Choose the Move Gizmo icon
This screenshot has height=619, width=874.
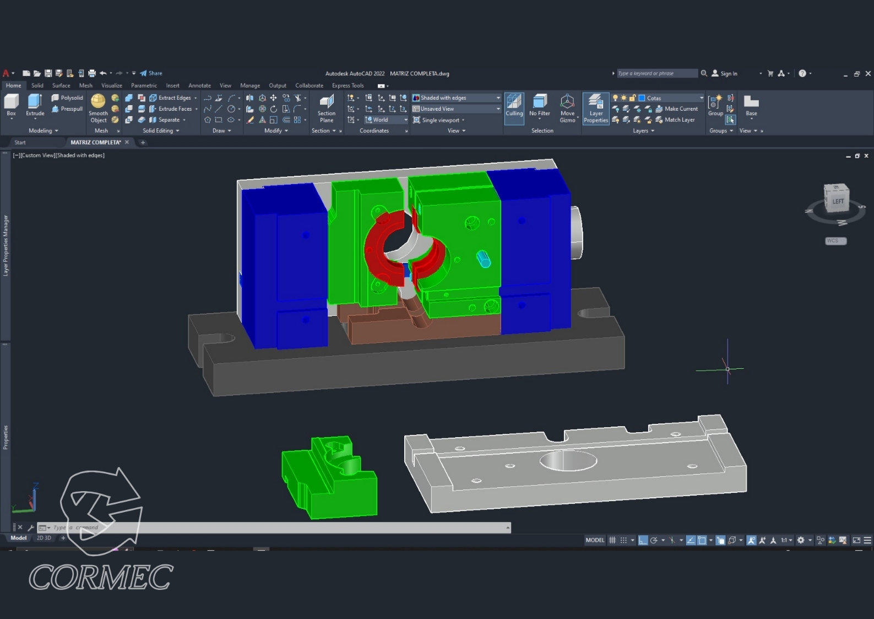pyautogui.click(x=567, y=107)
